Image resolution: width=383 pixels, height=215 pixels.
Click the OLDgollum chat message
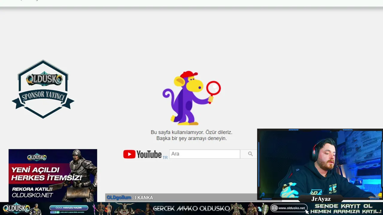click(130, 197)
